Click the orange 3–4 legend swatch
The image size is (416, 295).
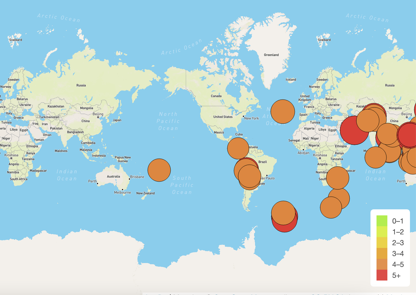tap(382, 253)
